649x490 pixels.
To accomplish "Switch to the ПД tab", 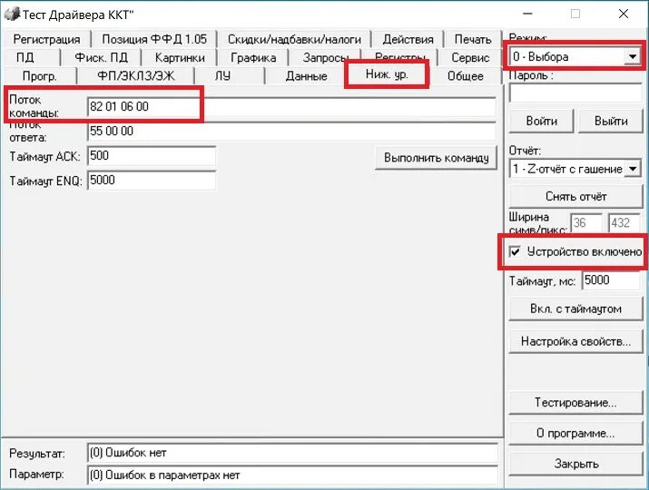I will [x=25, y=57].
